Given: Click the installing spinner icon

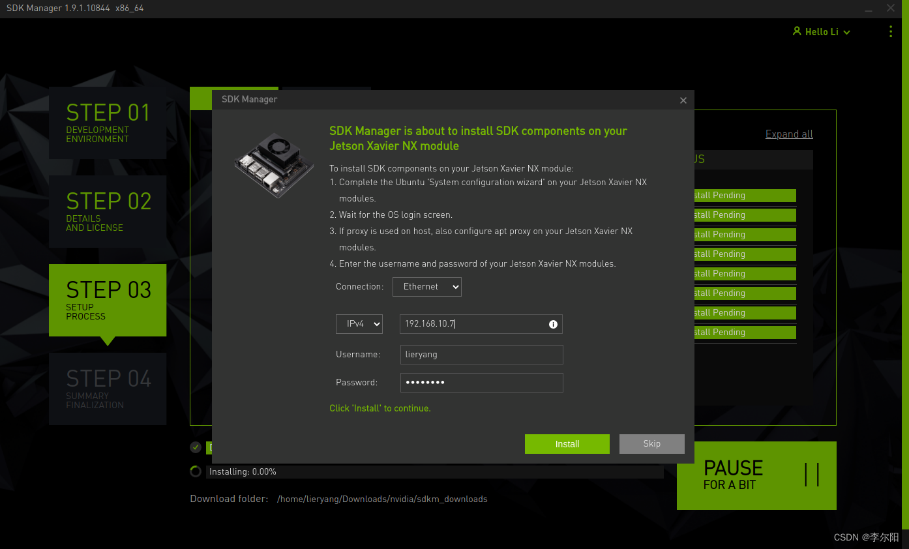Looking at the screenshot, I should coord(196,471).
